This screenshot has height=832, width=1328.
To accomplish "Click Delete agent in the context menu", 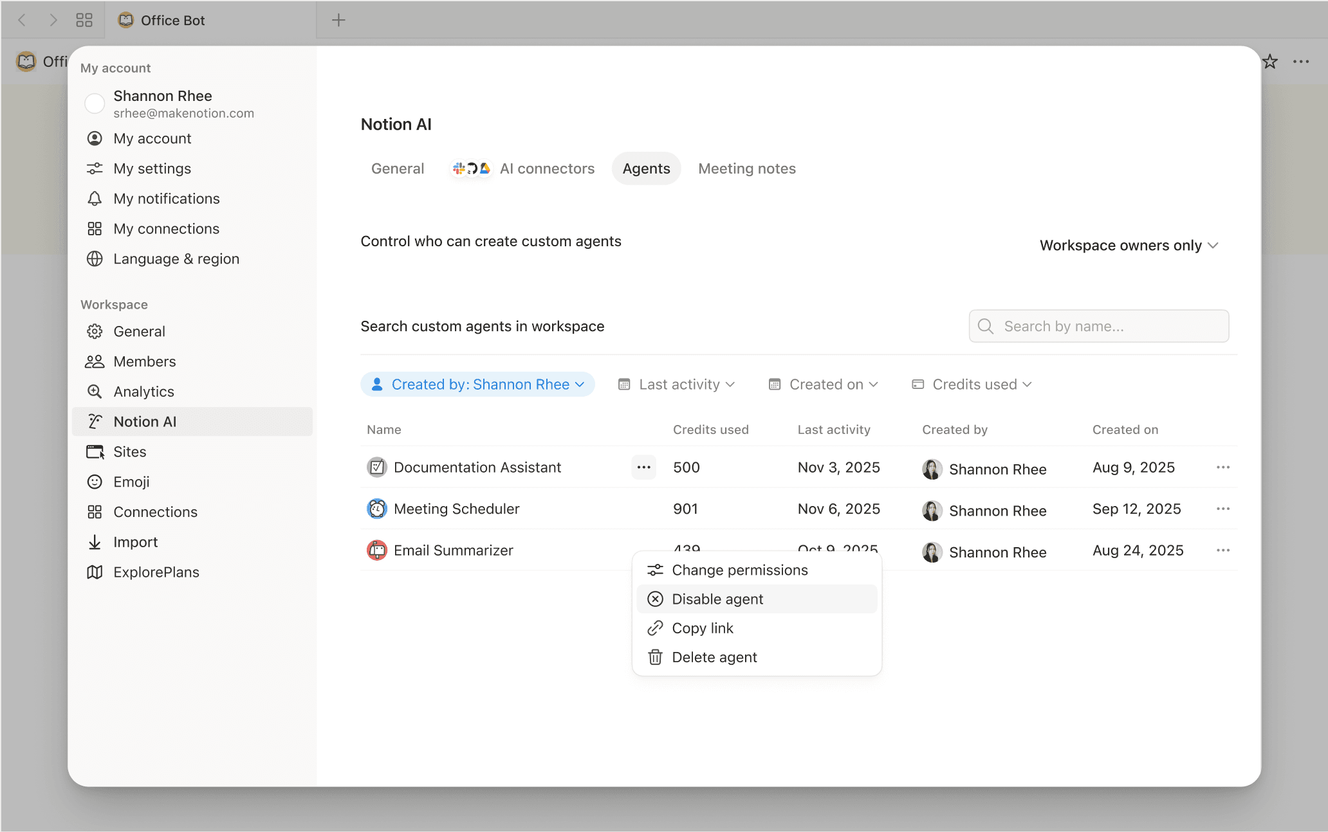I will (x=714, y=656).
